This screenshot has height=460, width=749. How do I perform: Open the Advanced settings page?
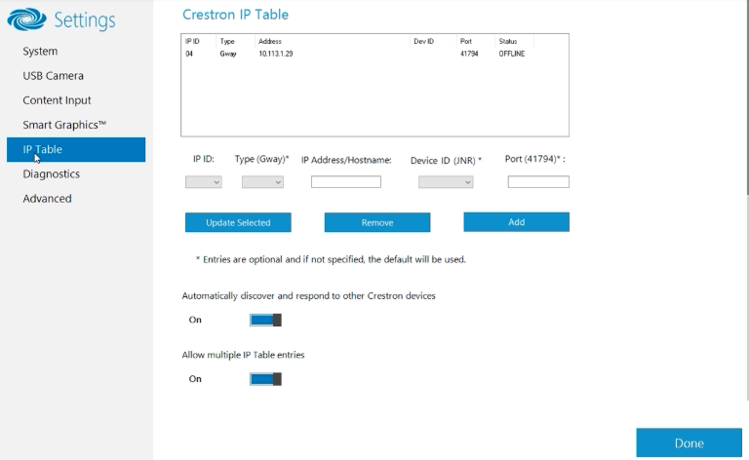coord(47,199)
